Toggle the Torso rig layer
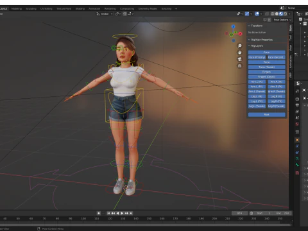 point(266,62)
